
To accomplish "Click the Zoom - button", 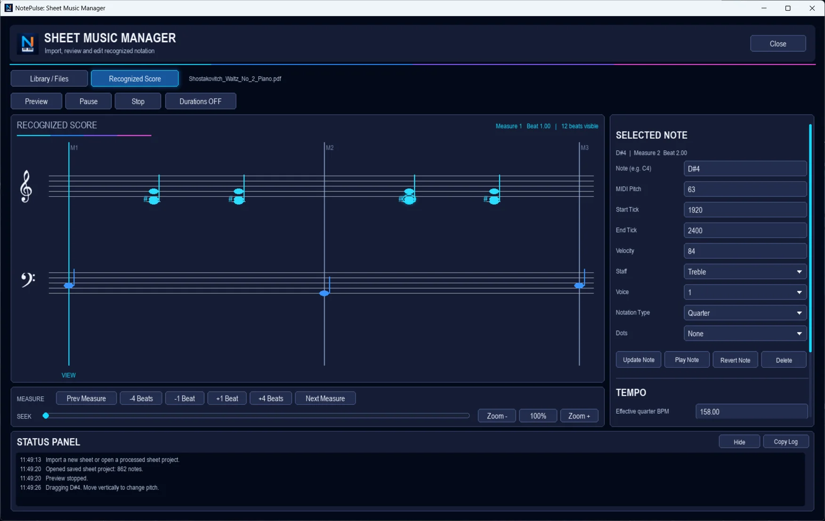I will [x=497, y=416].
